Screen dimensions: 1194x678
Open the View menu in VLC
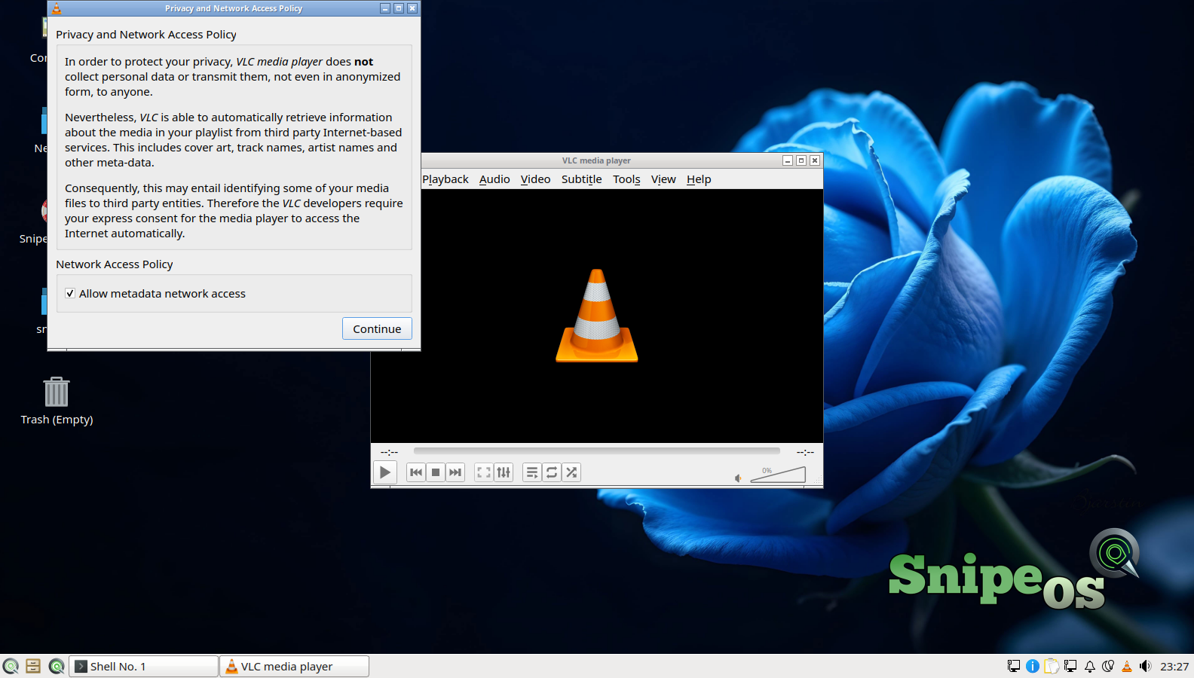tap(663, 179)
